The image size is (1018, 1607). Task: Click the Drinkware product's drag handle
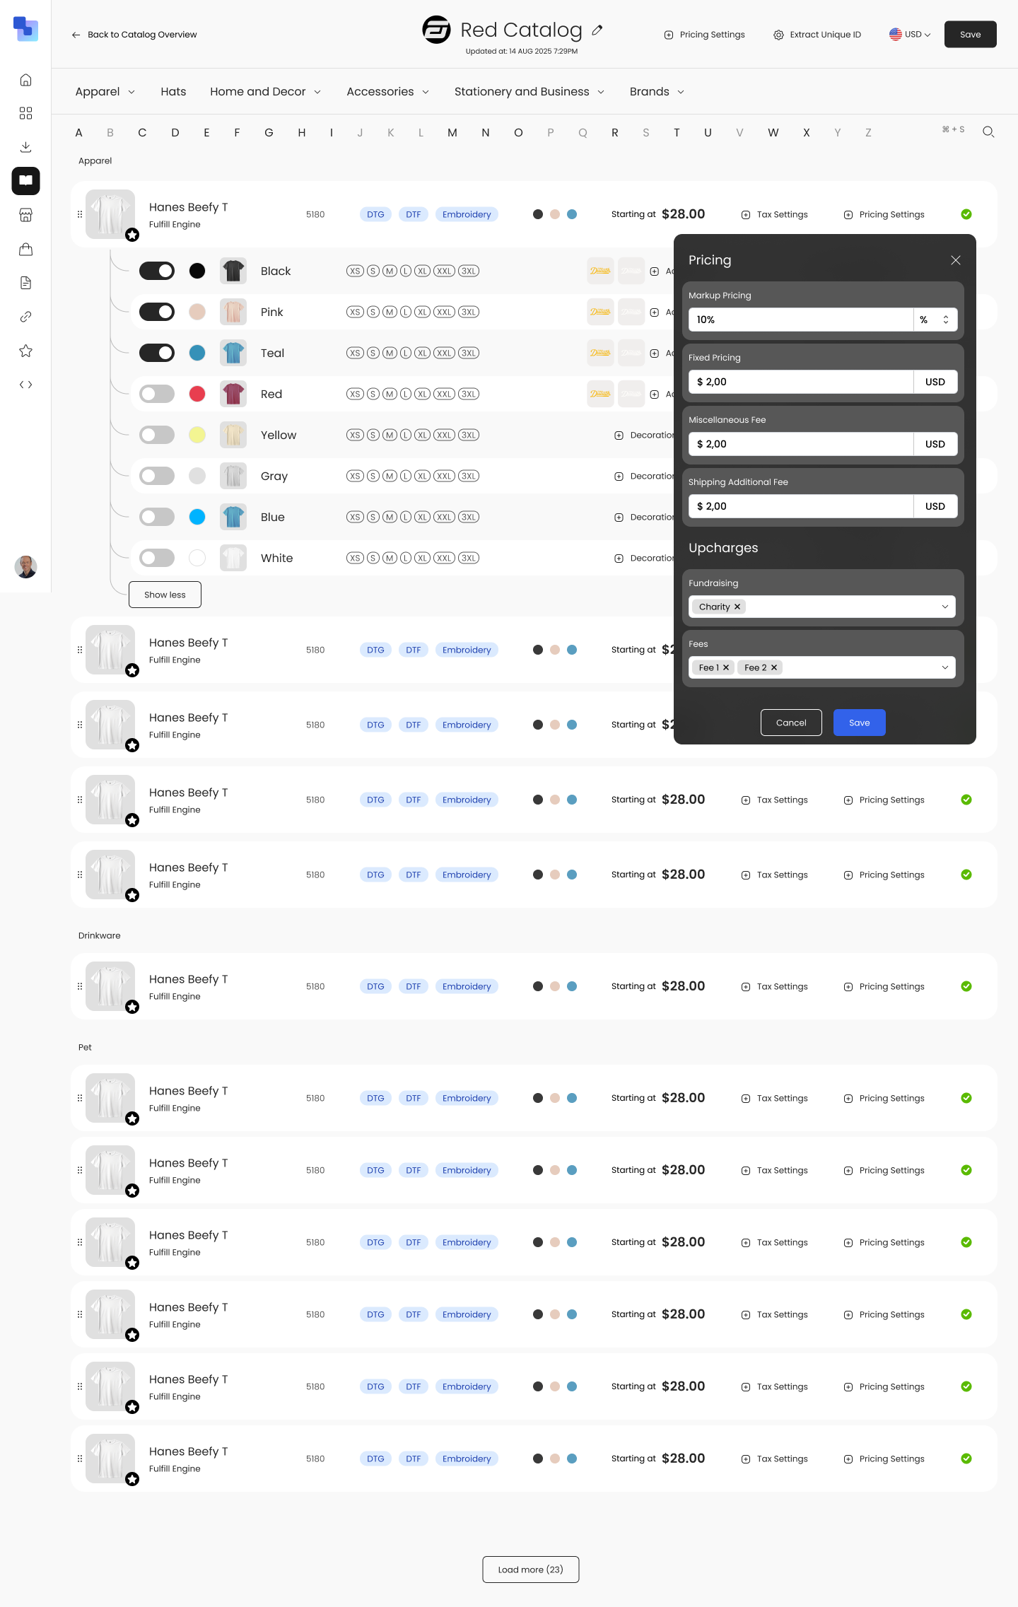point(79,986)
